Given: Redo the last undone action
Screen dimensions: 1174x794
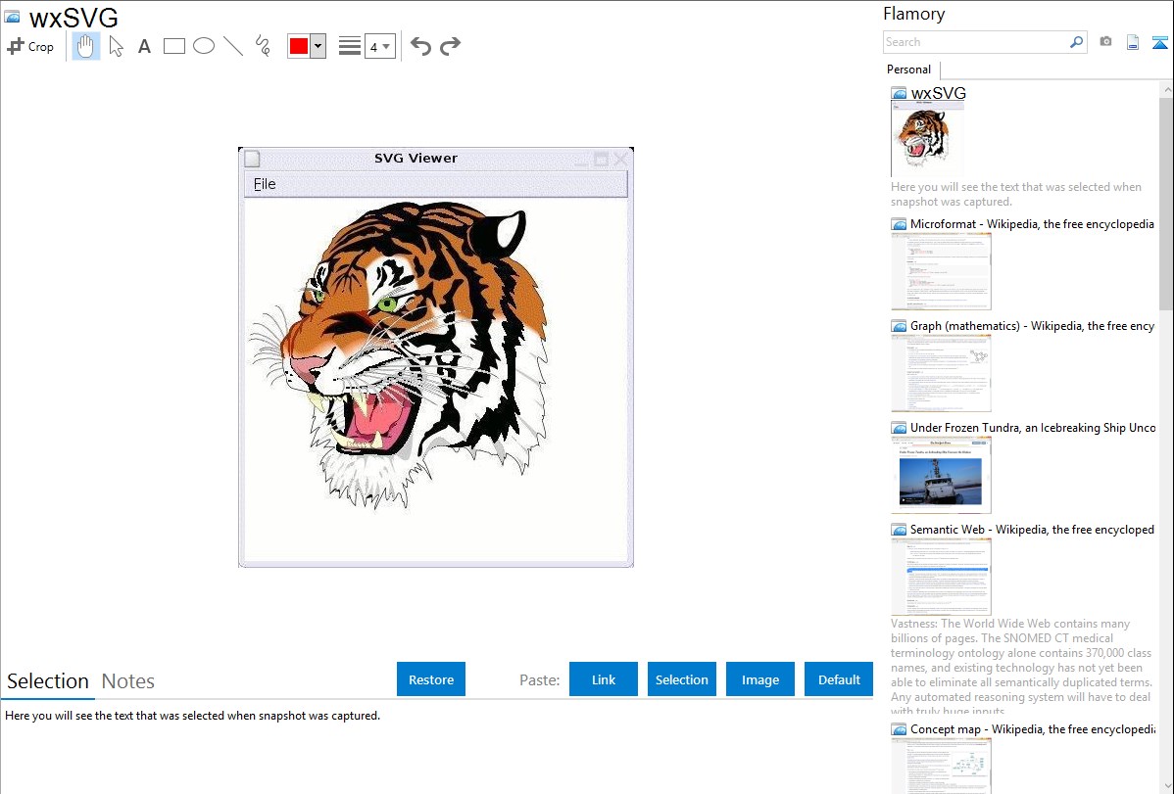Looking at the screenshot, I should tap(450, 46).
